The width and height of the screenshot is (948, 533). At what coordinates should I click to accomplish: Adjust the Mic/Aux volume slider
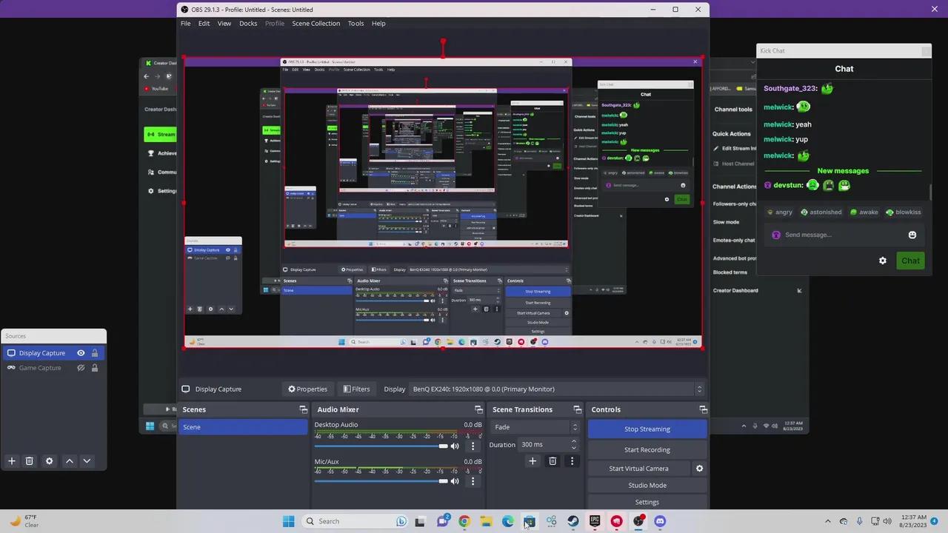[x=381, y=481]
